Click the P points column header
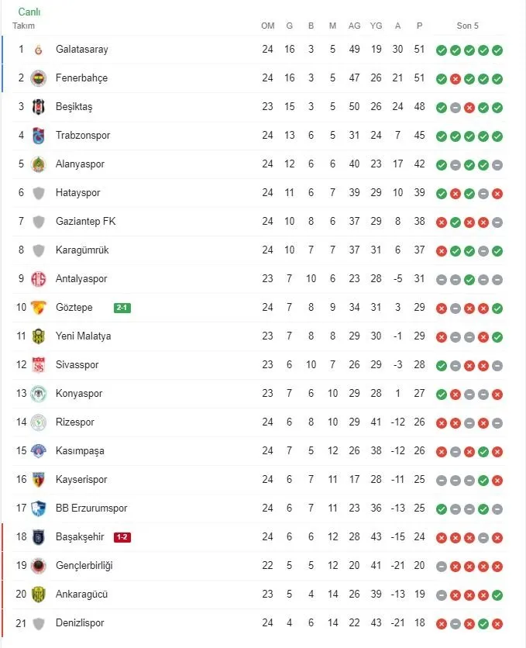Image resolution: width=526 pixels, height=648 pixels. (x=419, y=26)
